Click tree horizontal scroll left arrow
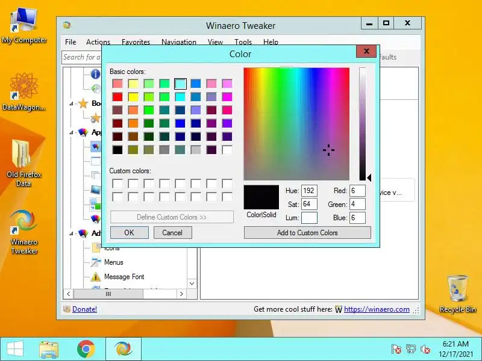The height and width of the screenshot is (361, 482). click(69, 294)
